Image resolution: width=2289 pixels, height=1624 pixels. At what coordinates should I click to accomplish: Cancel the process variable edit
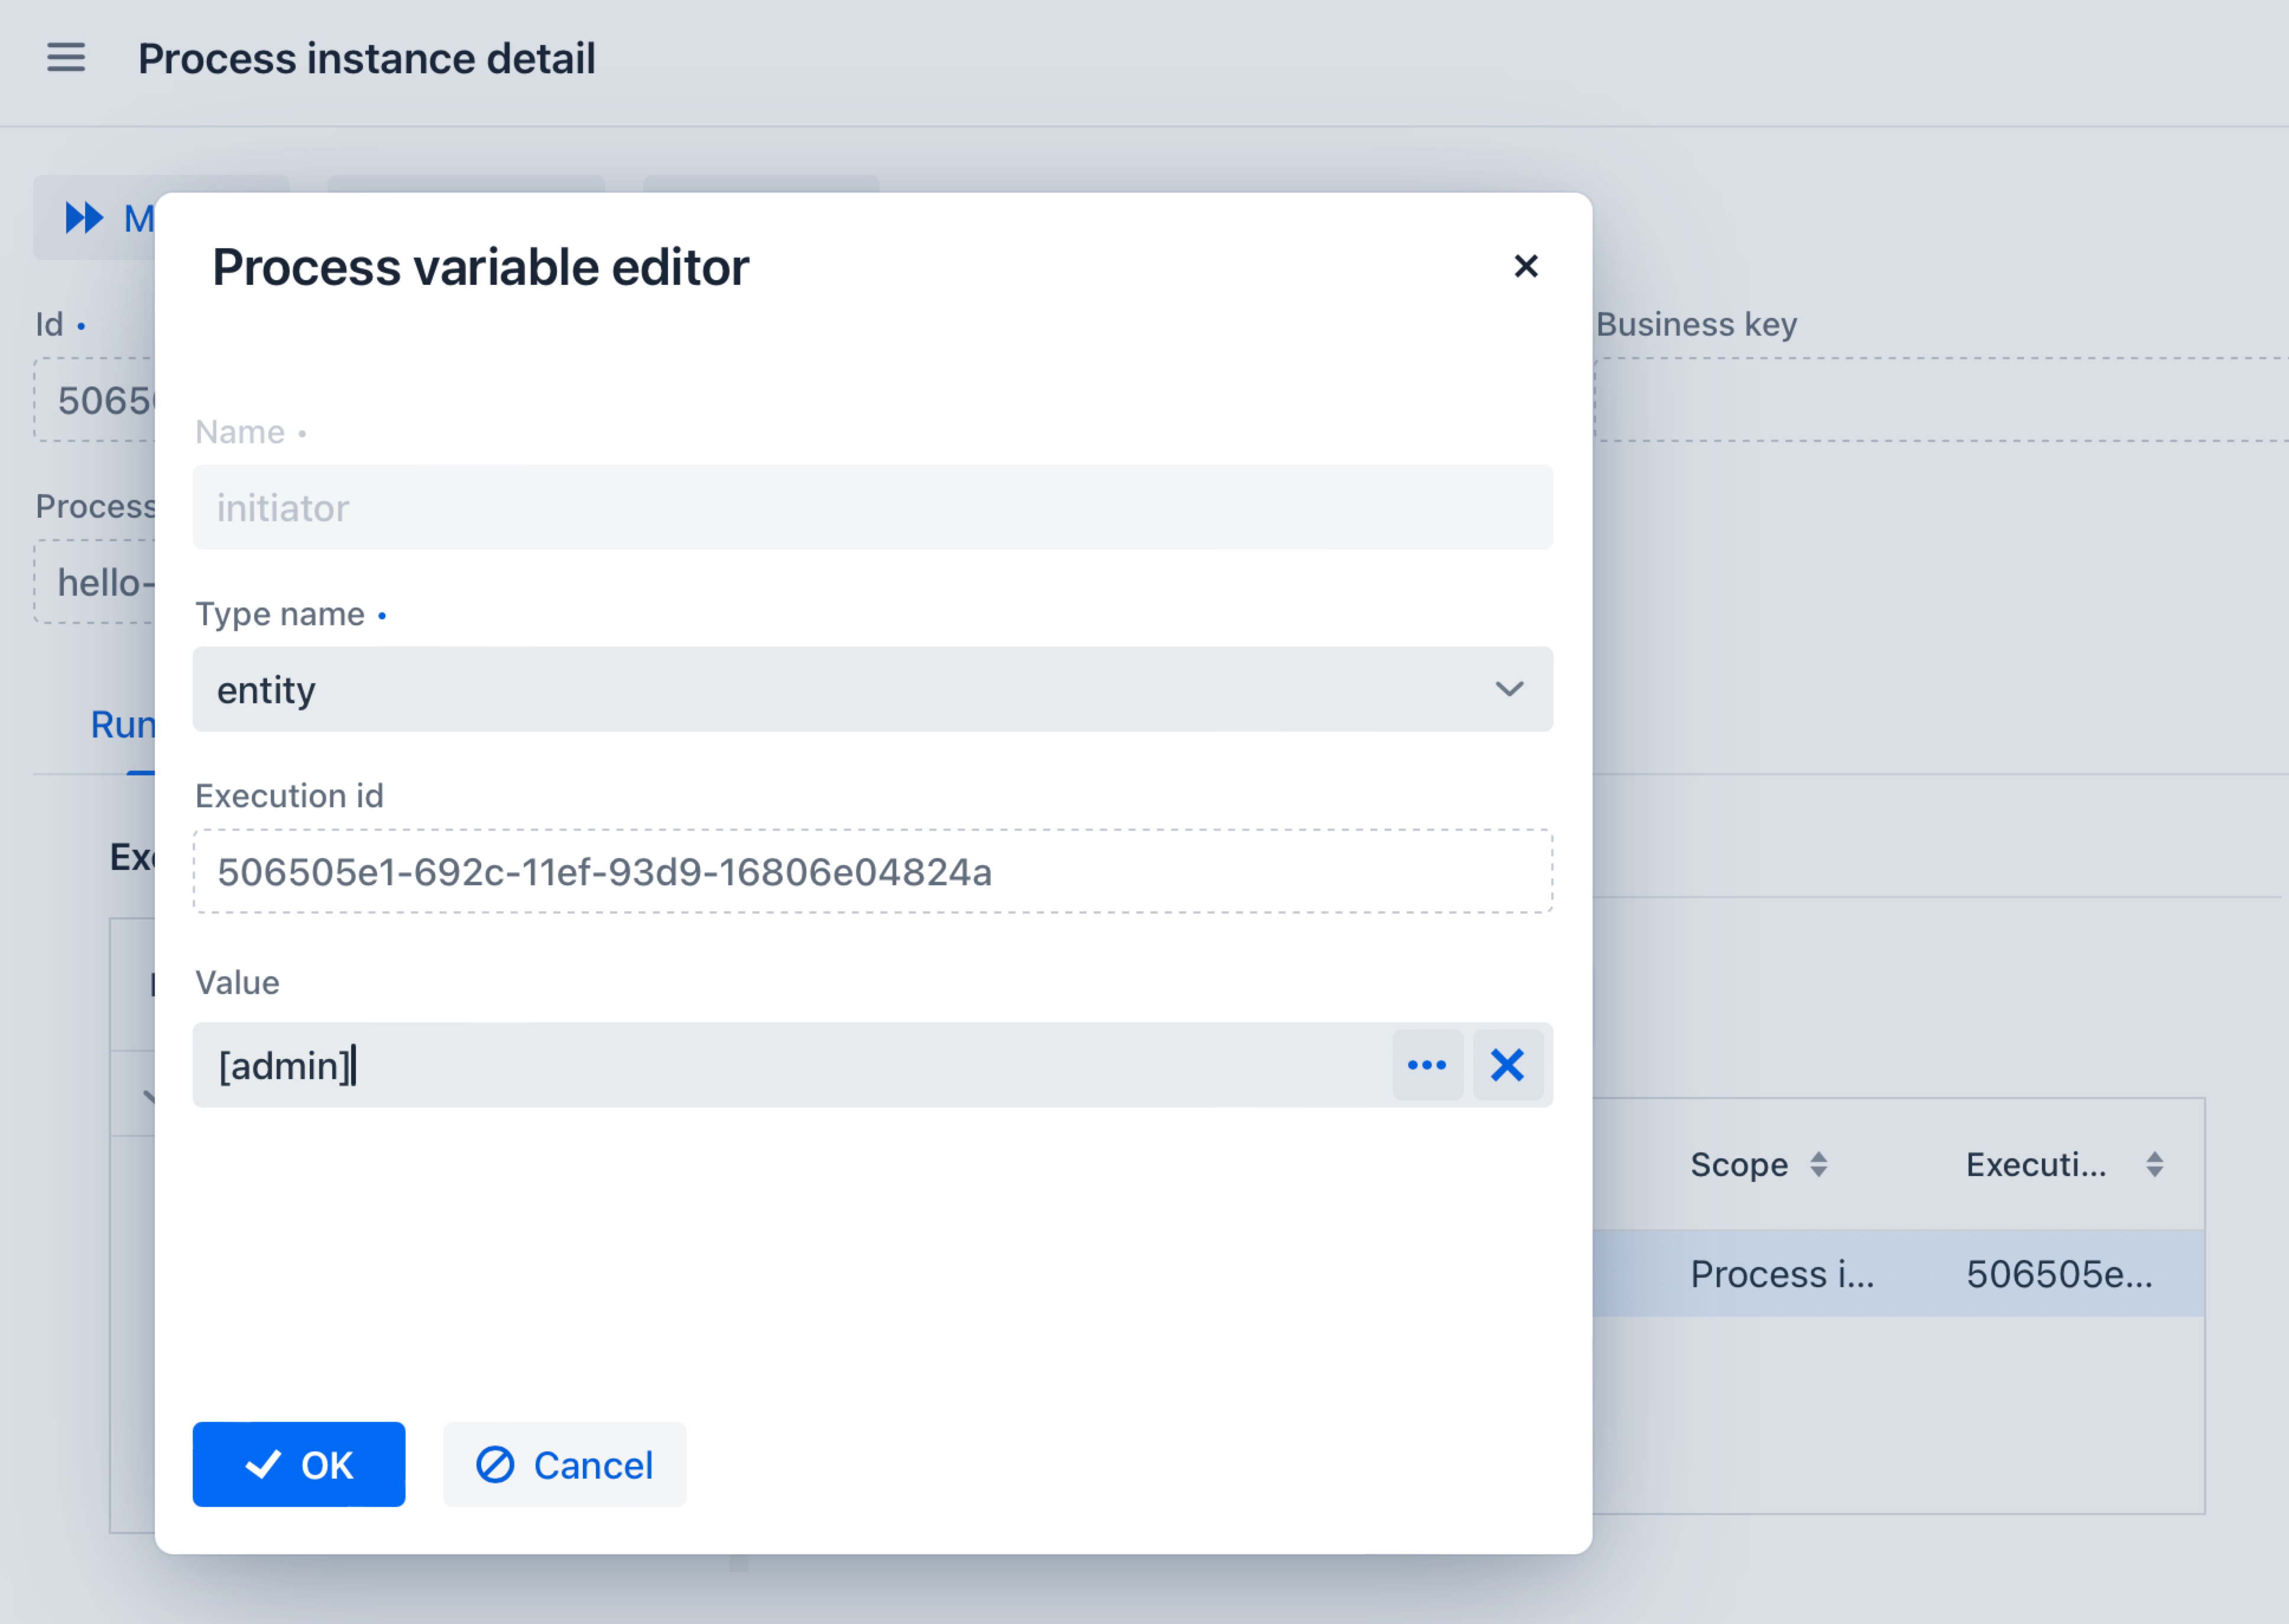(564, 1464)
